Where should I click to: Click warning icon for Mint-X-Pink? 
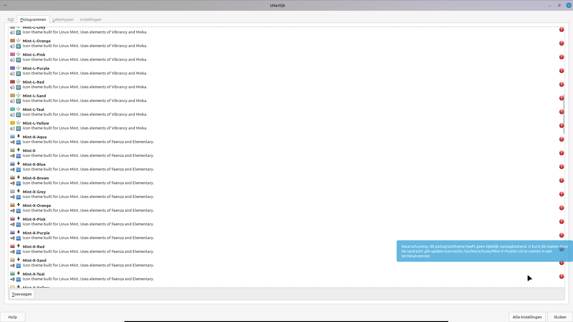562,222
